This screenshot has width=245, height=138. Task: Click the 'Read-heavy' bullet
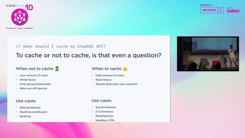[x=103, y=80]
